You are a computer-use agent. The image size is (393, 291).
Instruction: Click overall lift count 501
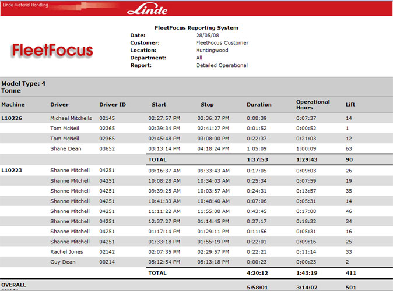[x=350, y=288]
